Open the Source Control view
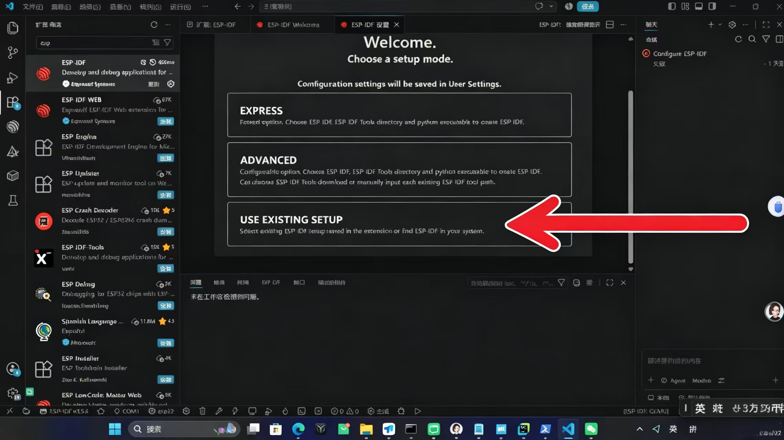 13,53
